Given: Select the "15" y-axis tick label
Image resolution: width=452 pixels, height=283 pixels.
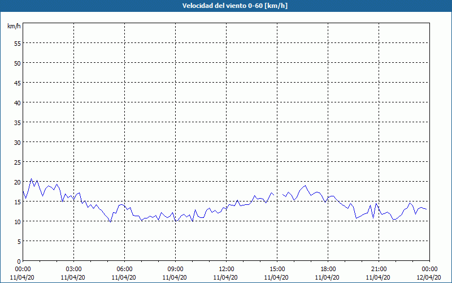Looking at the screenshot, I should (x=17, y=202).
